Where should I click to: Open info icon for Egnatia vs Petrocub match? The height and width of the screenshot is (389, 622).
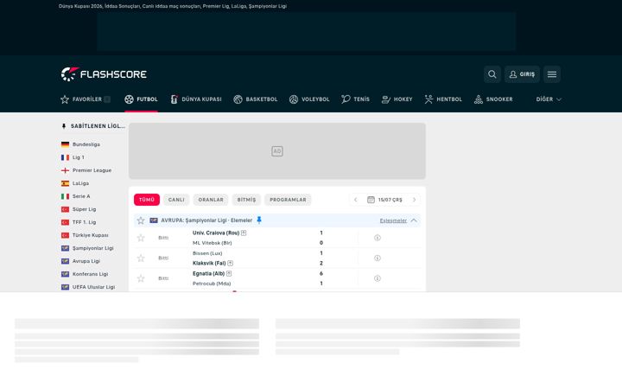378,278
